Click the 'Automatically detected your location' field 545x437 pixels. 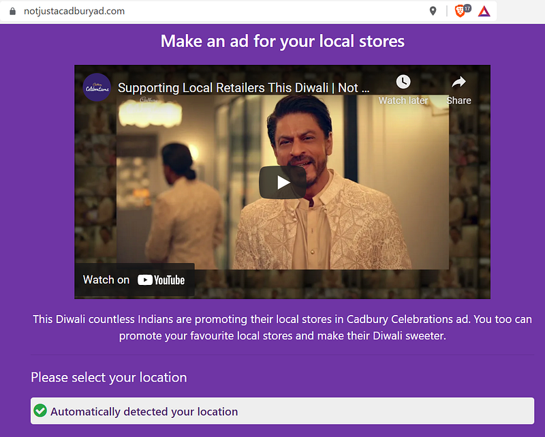pos(282,411)
